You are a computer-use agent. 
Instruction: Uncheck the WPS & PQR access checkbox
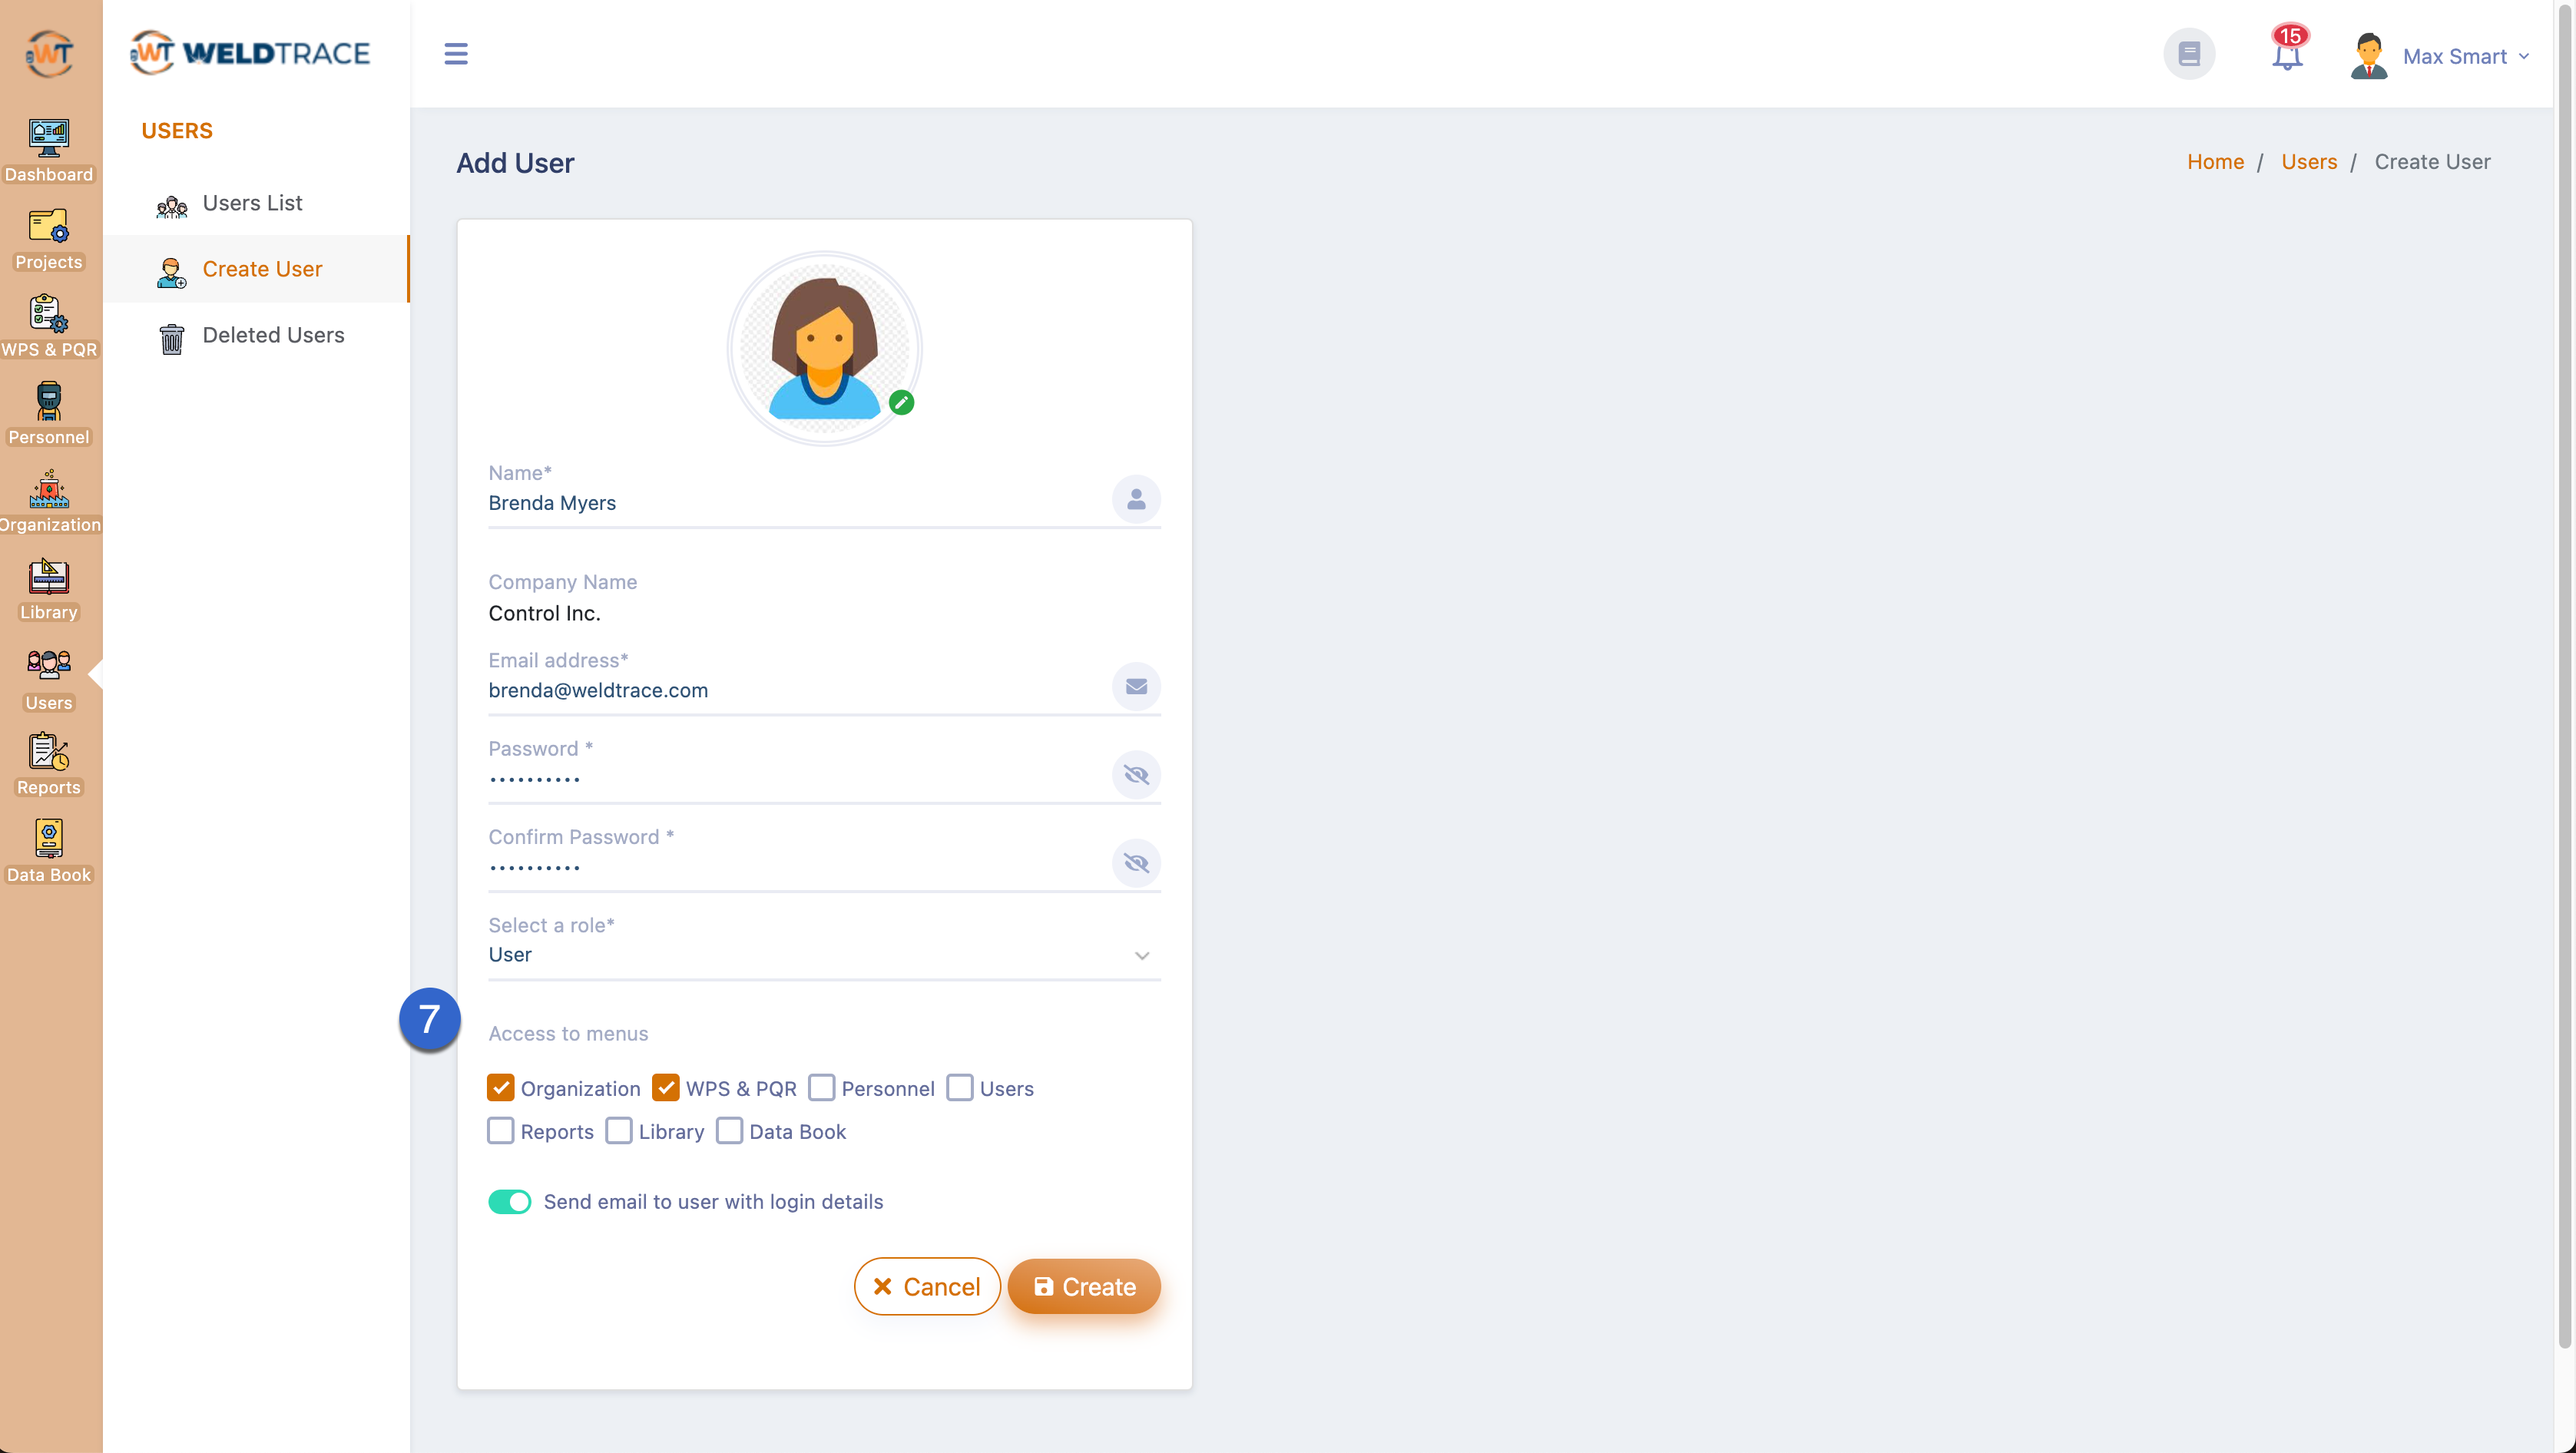[666, 1088]
